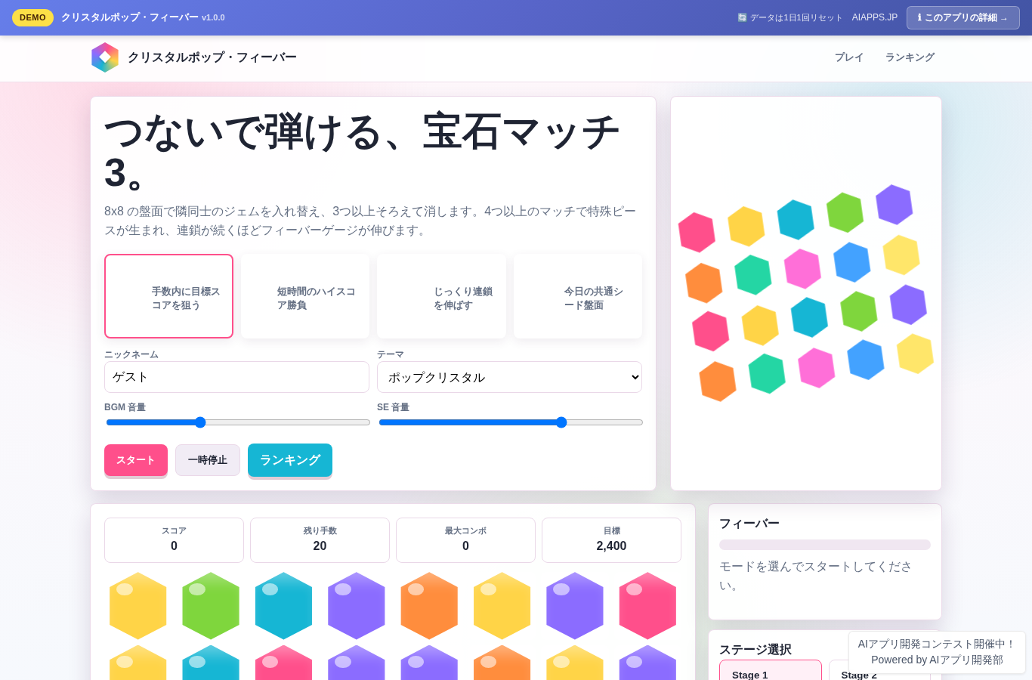Open the プレイ navigation menu item

[x=849, y=57]
